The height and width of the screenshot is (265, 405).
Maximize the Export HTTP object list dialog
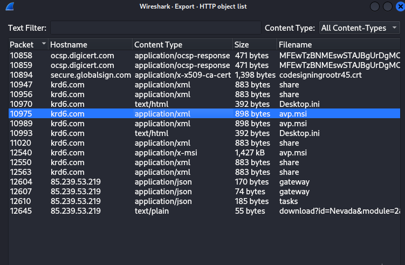[x=386, y=6]
